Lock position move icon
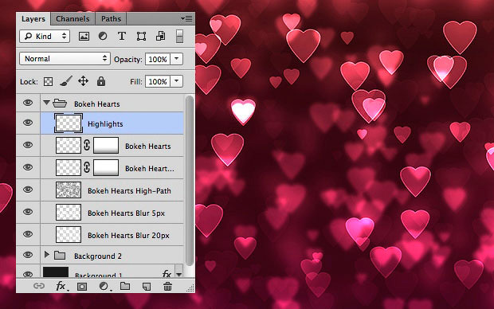Screen dimensions: 494x309 83,81
